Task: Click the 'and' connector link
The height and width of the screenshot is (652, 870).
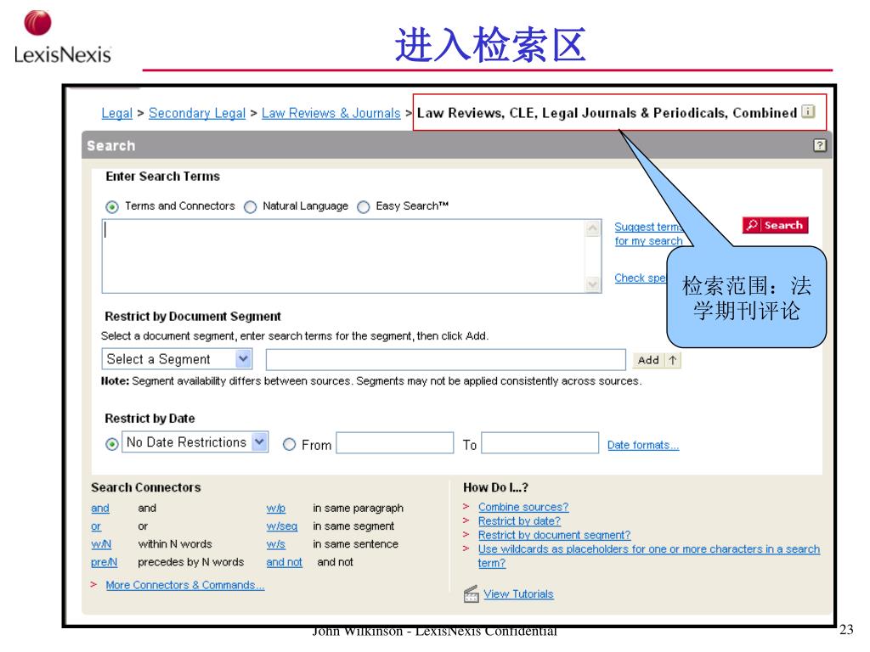Action: coord(100,508)
